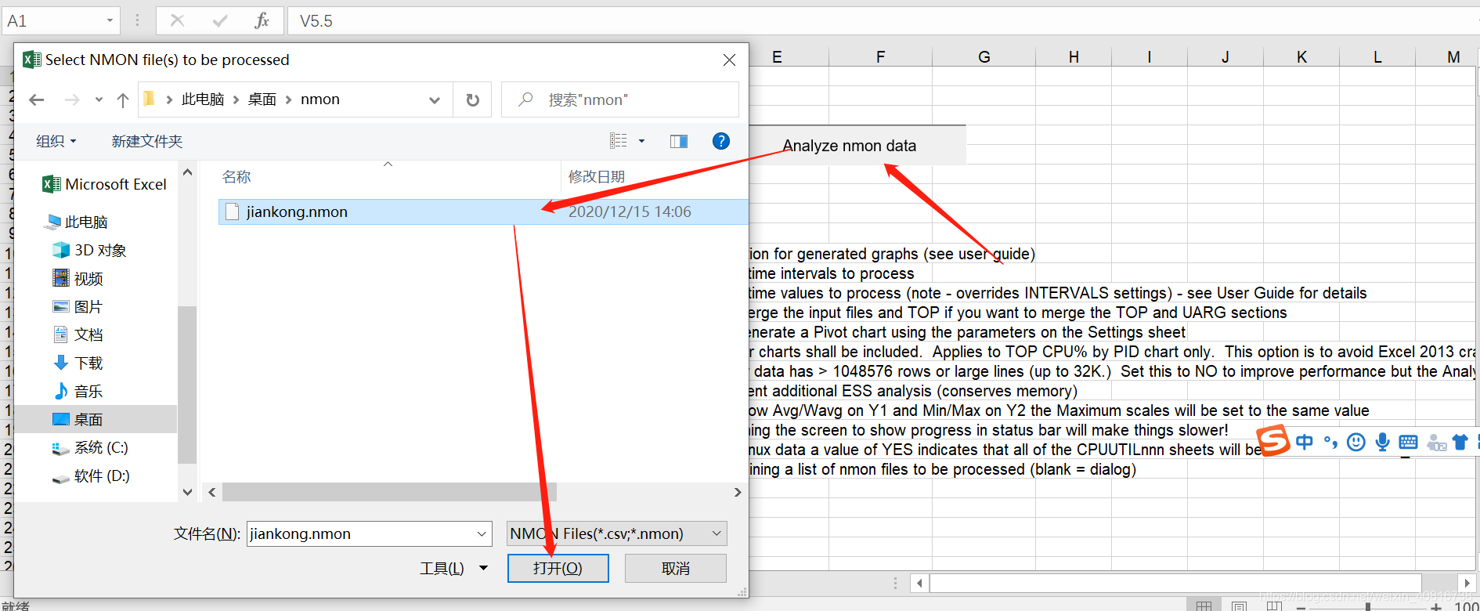Viewport: 1480px width, 611px height.
Task: Open recent locations dropdown arrow
Action: [x=99, y=99]
